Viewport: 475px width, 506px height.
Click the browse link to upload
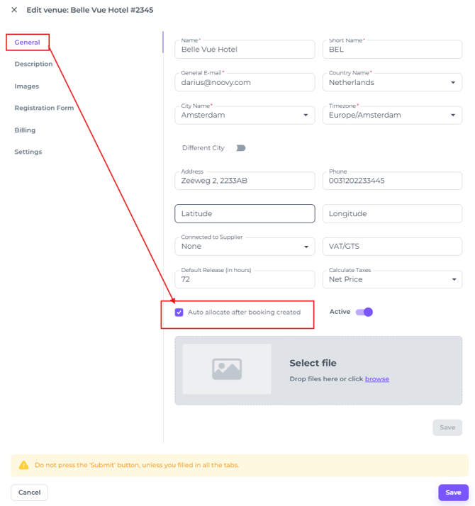click(x=377, y=379)
